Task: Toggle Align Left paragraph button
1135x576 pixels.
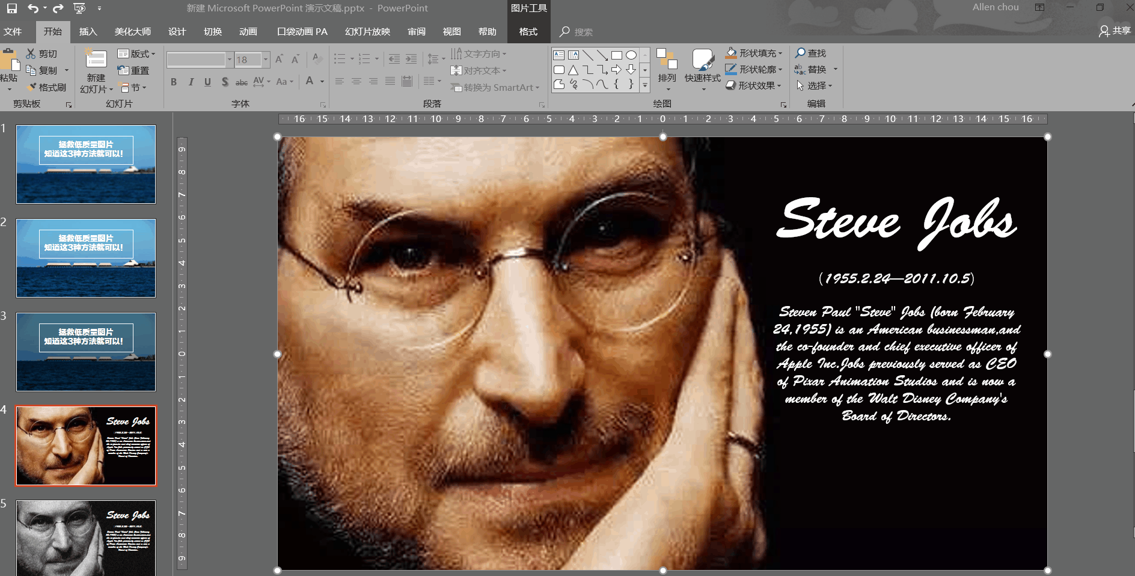Action: [340, 81]
